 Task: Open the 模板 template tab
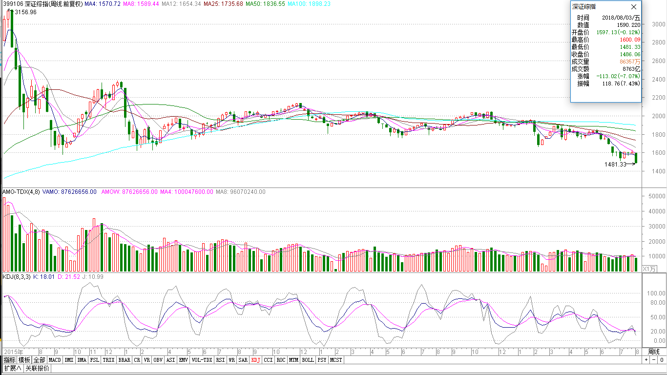point(24,360)
